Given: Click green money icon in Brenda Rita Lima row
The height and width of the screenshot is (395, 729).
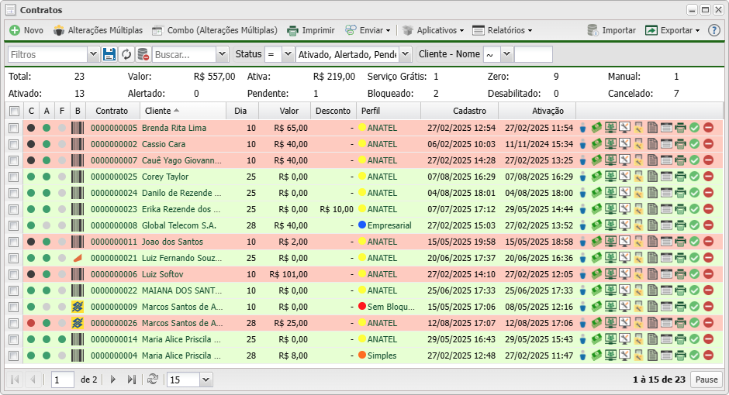Looking at the screenshot, I should pos(597,128).
